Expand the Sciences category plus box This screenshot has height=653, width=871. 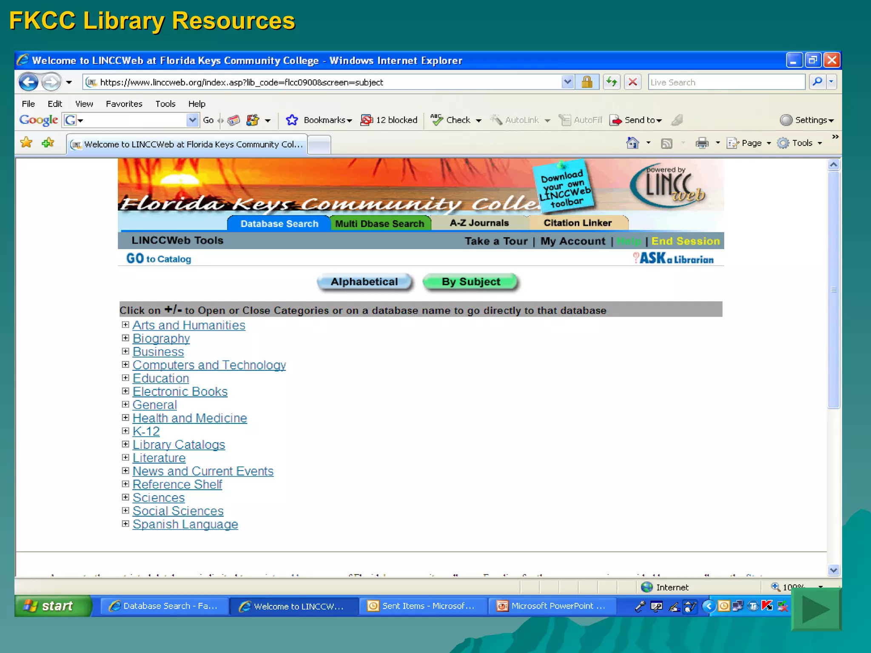tap(125, 497)
